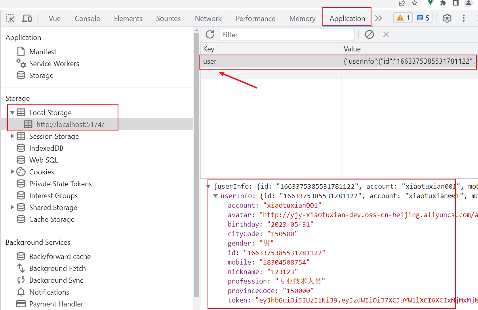Collapse the Local Storage tree arrow
Screen dimensions: 478x310
coord(12,113)
